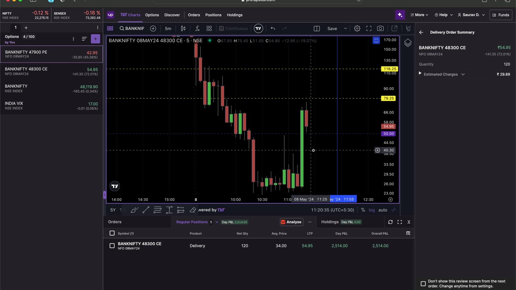This screenshot has width=516, height=290.
Task: Open the Holdings panel tab
Action: coord(330,222)
